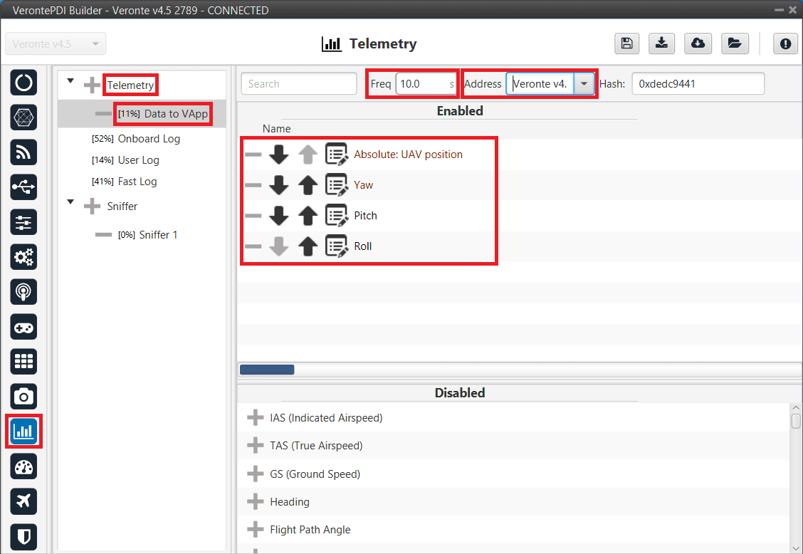This screenshot has height=554, width=803.
Task: Click the save floppy disk icon
Action: [x=626, y=43]
